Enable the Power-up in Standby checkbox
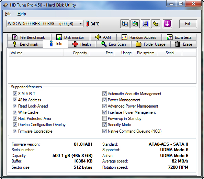204x179 pixels. coord(104,118)
